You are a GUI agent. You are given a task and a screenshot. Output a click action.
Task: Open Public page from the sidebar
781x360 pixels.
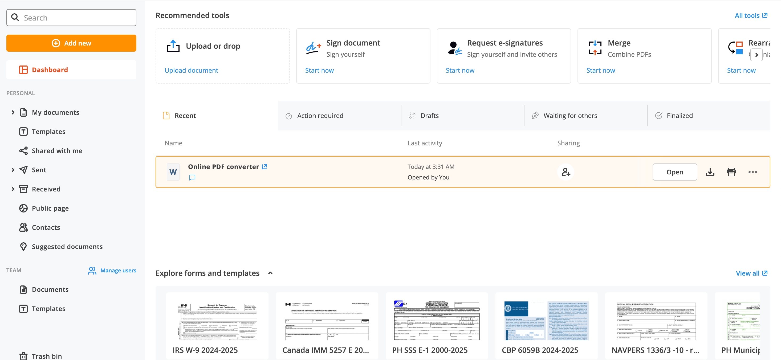[50, 208]
